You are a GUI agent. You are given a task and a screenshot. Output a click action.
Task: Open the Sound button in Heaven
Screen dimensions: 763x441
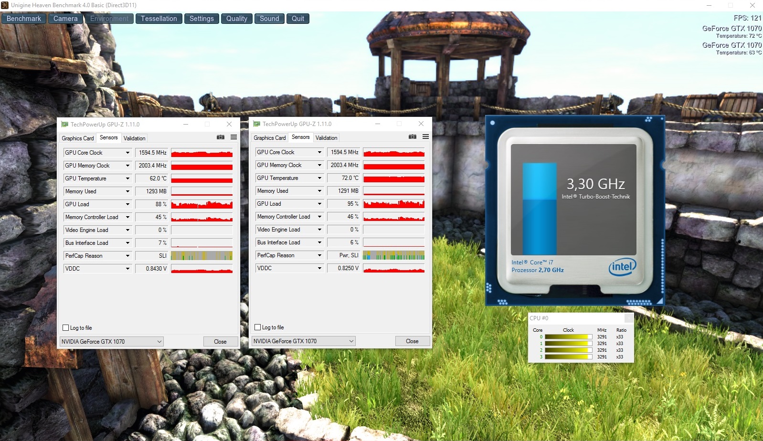coord(269,19)
